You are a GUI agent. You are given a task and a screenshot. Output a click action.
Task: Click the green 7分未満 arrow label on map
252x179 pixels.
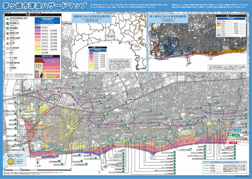[x=236, y=136]
